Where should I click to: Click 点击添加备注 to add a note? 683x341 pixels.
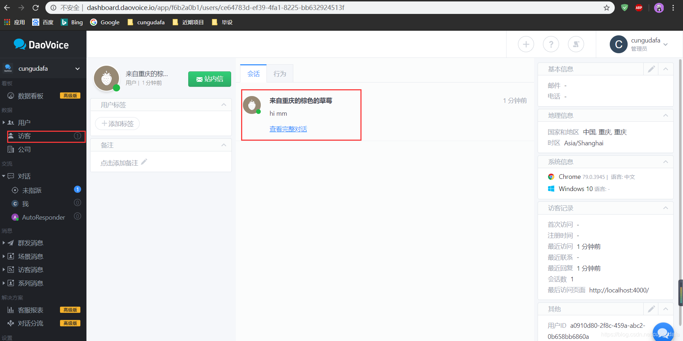pos(124,163)
